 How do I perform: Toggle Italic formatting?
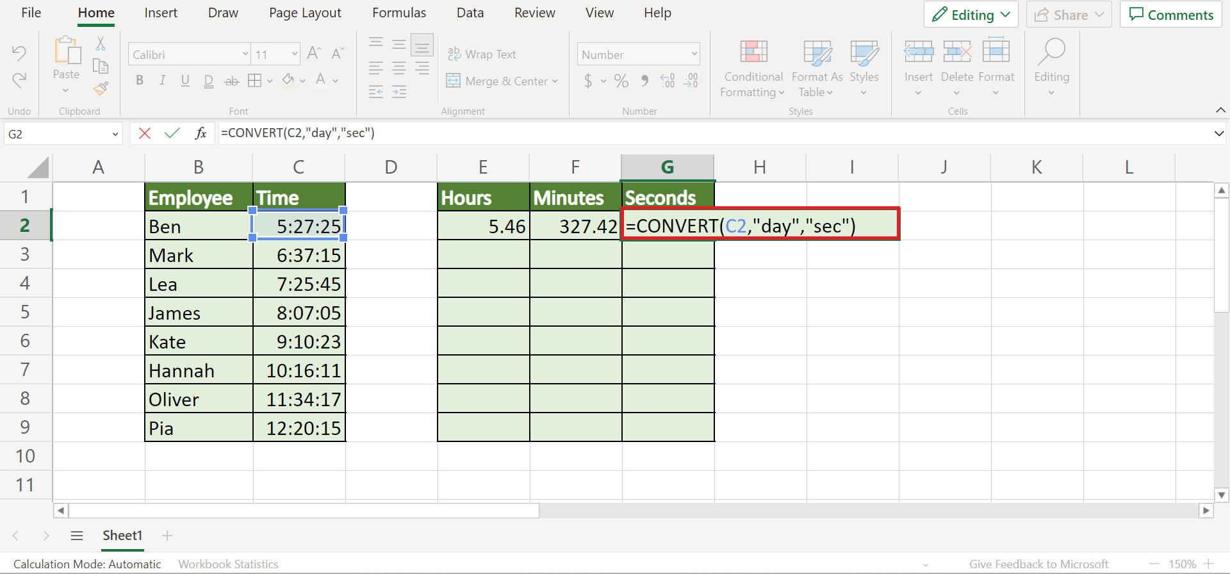(x=163, y=81)
